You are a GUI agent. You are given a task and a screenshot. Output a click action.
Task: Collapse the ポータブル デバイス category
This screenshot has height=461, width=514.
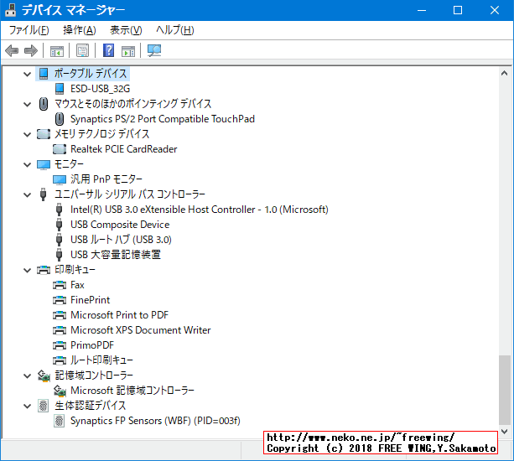point(28,74)
